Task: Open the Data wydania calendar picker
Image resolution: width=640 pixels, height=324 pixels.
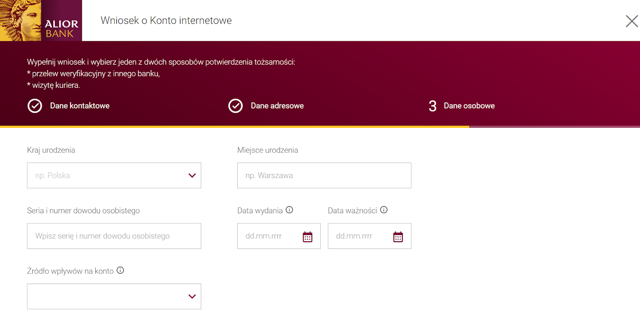Action: point(307,237)
